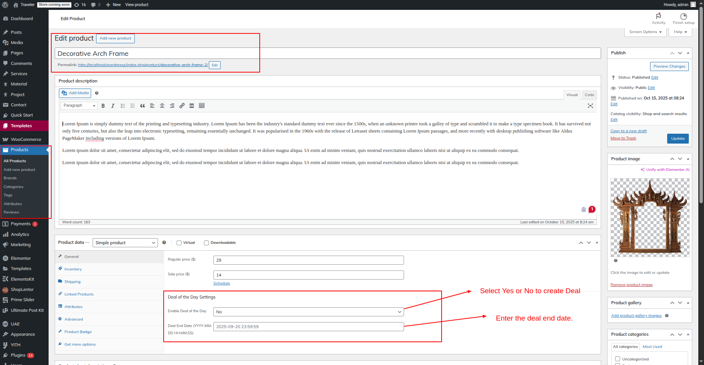Click into the Sale price field
704x365 pixels.
tap(308, 275)
